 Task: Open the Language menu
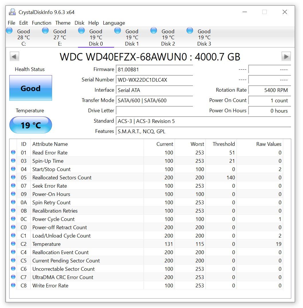[114, 23]
